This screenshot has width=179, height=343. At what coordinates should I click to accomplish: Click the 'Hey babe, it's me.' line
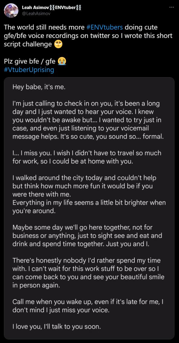coord(39,87)
